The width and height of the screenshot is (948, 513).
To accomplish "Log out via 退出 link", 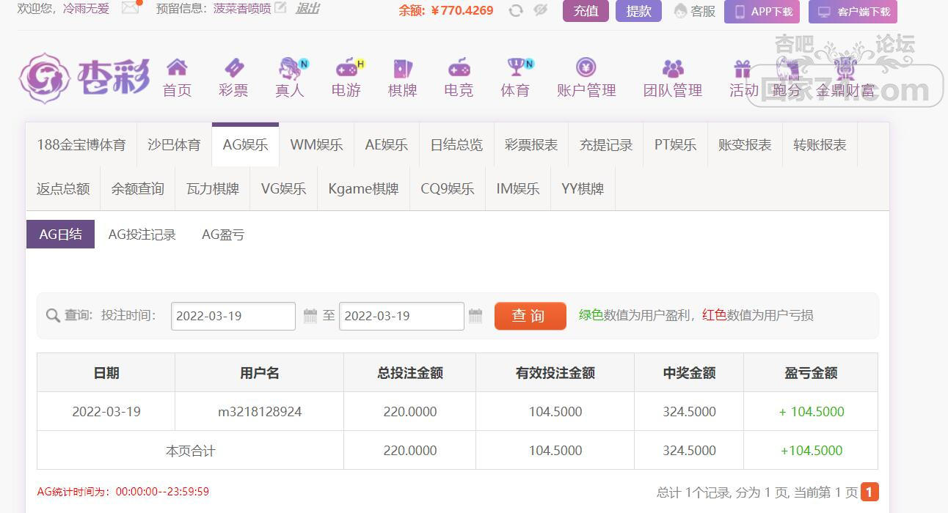I will pos(307,9).
